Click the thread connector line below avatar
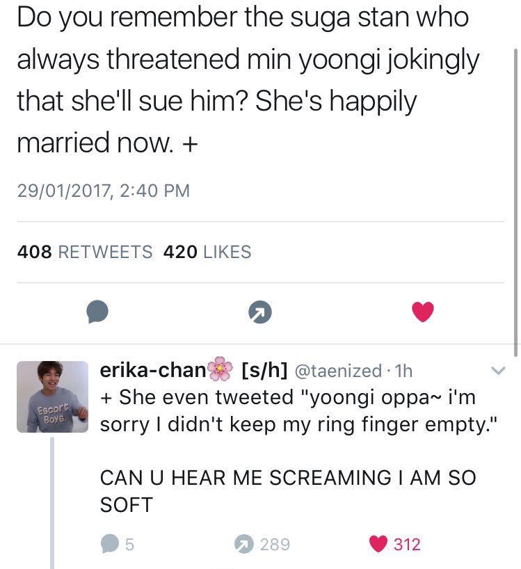This screenshot has height=569, width=521. click(52, 503)
